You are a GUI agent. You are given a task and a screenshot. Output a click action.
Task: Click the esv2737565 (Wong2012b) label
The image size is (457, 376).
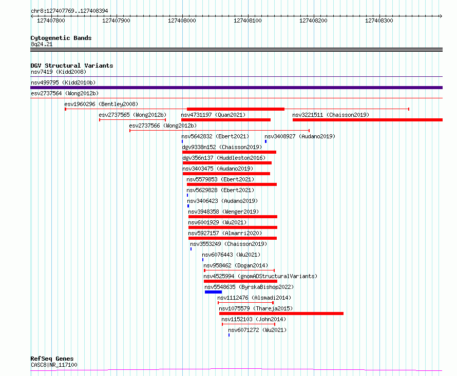point(132,115)
